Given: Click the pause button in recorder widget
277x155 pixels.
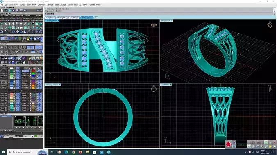Looking at the screenshot, I should click(x=234, y=146).
